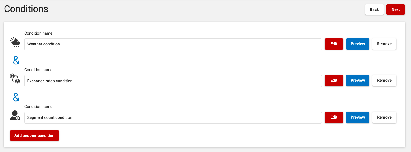The height and width of the screenshot is (152, 411).
Task: Edit the Weather condition
Action: click(x=334, y=44)
